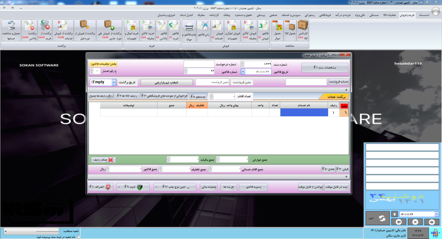Open شعبه منتخب dropdown in status bar
This screenshot has height=239, width=442.
(5, 231)
